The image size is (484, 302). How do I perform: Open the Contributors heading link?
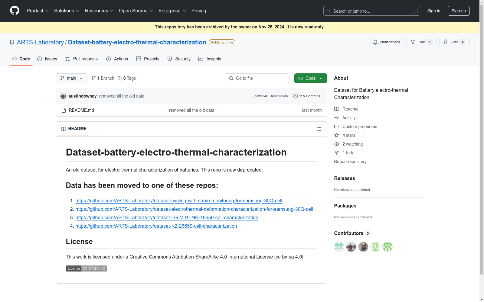coord(352,233)
